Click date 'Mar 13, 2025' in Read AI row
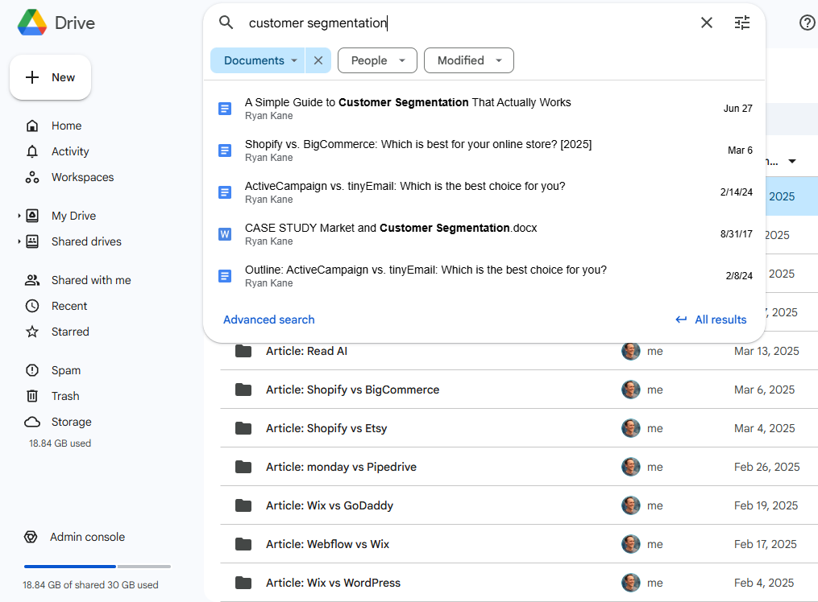818x602 pixels. coord(766,351)
